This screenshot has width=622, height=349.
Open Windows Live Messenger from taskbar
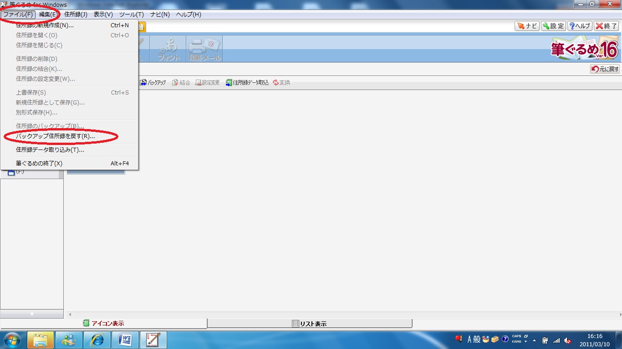click(x=69, y=340)
